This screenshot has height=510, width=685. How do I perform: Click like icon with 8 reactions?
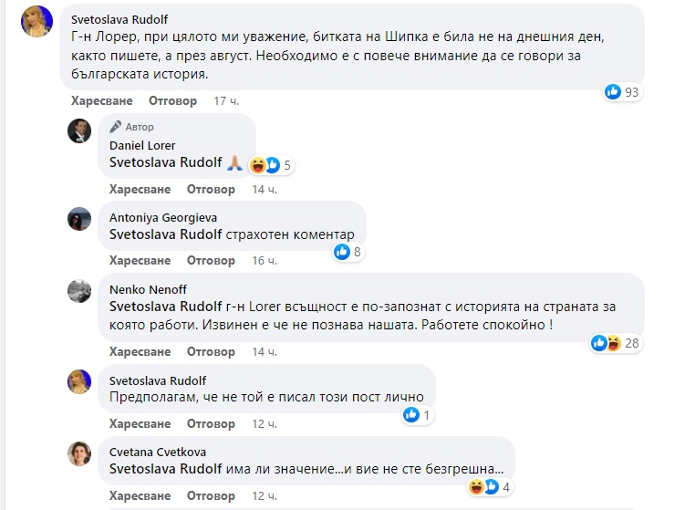click(342, 252)
